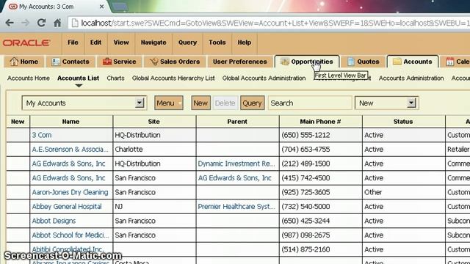470x264 pixels.
Task: Click the New column header
Action: 18,122
